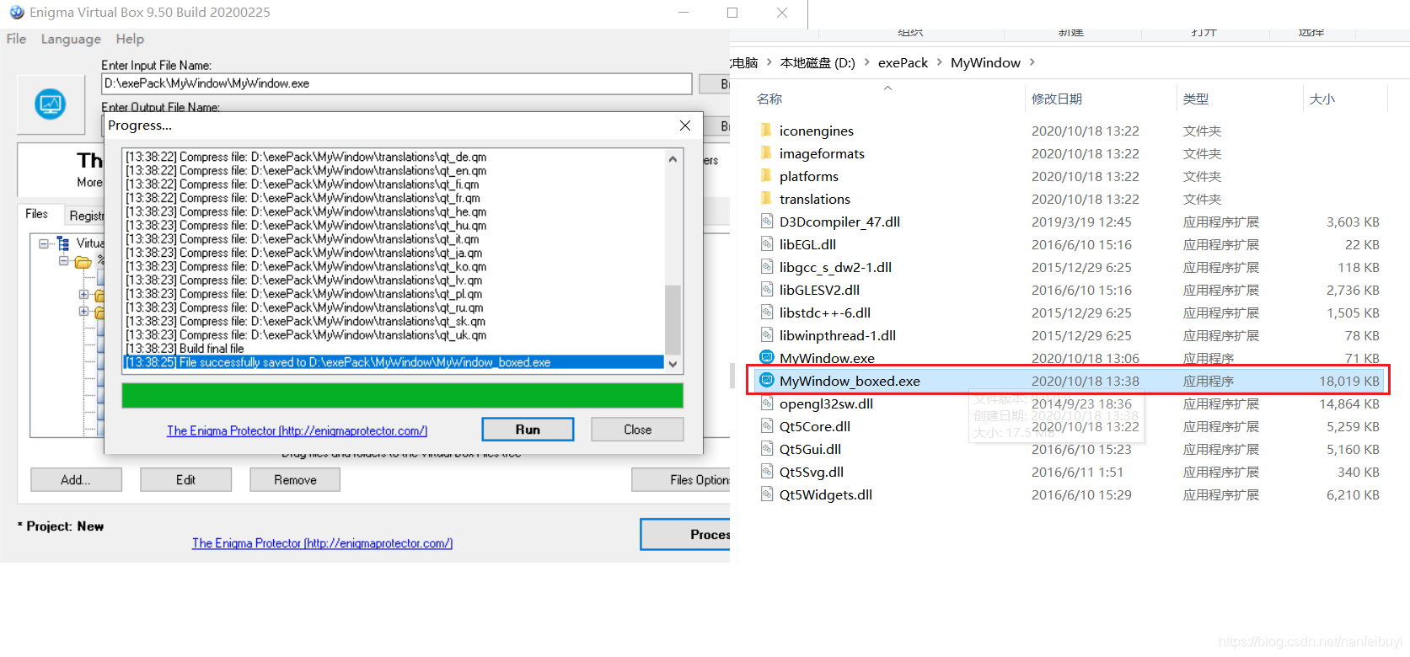
Task: Collapse the Virtual Box tree root node
Action: click(x=43, y=243)
